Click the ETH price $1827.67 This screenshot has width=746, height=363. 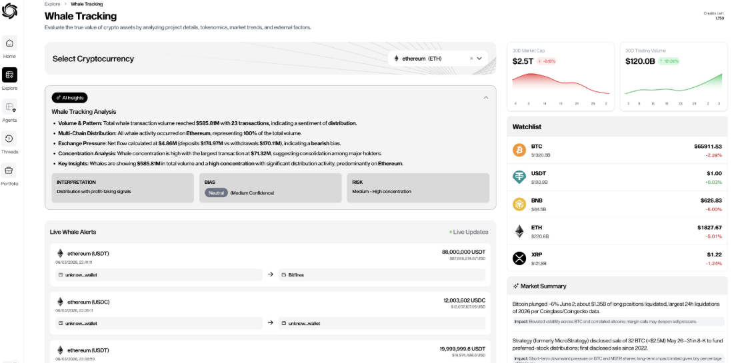(709, 228)
